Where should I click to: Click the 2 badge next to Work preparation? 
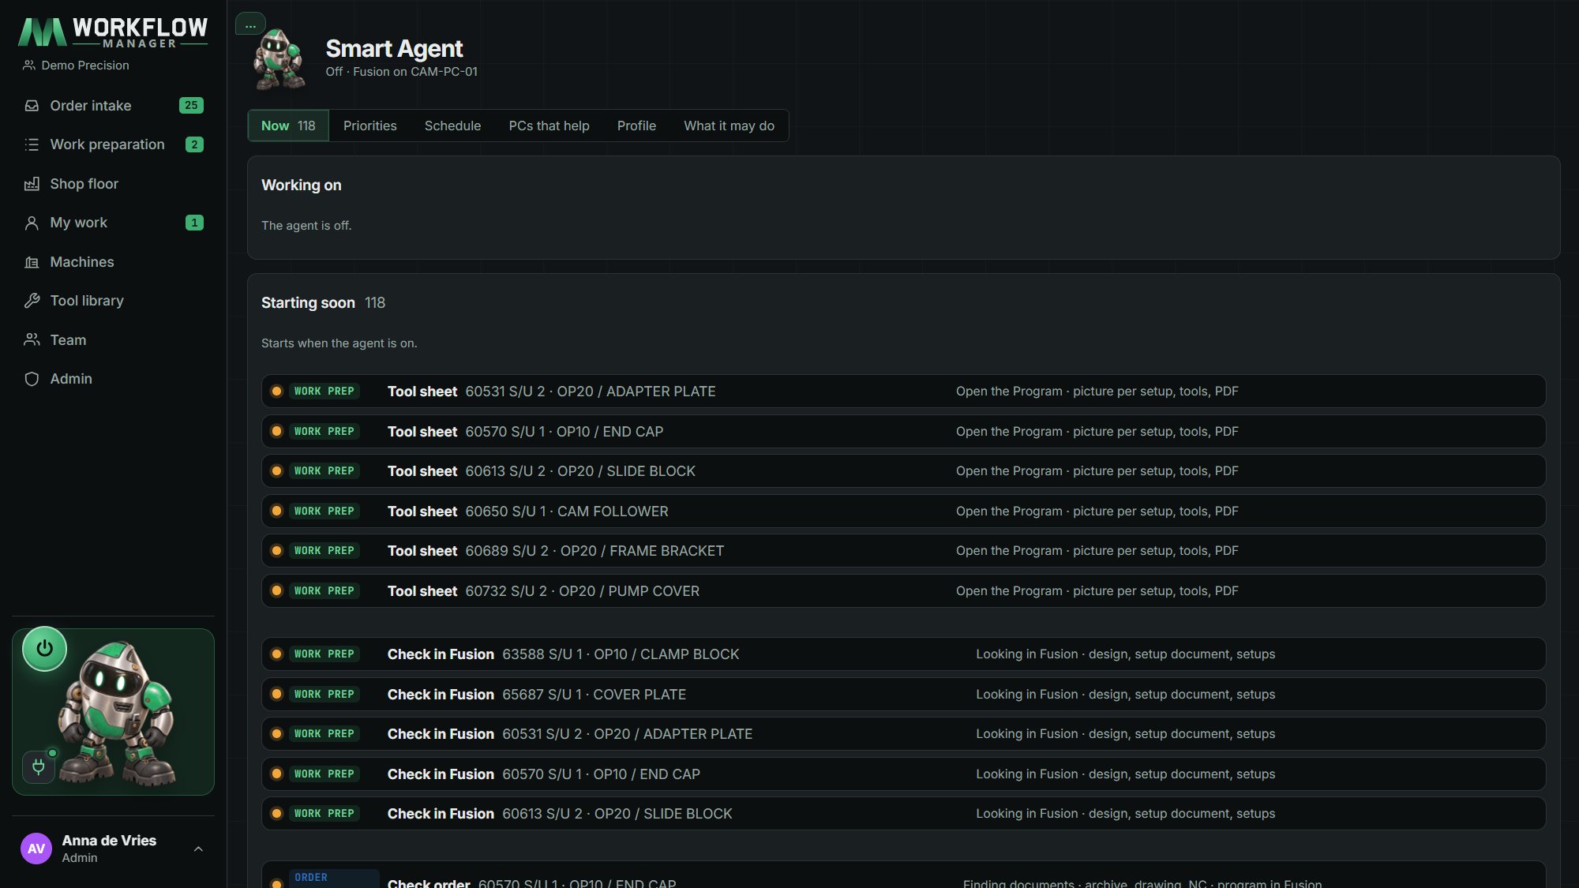194,144
